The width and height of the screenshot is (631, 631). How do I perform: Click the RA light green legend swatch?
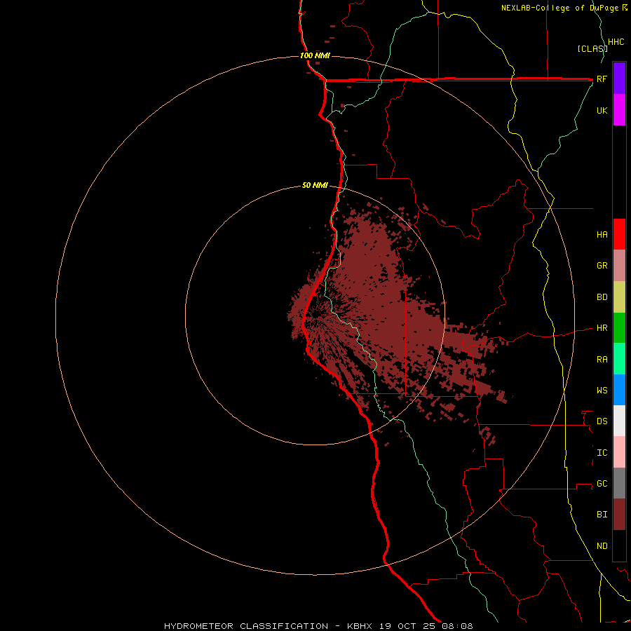[x=619, y=359]
